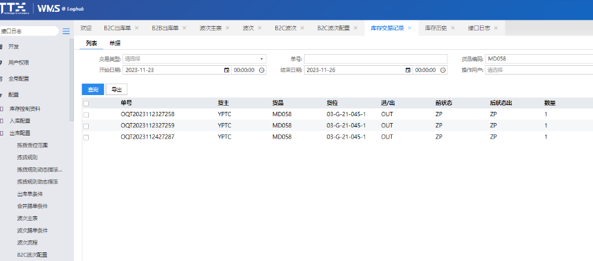Viewport: 593px width, 261px height.
Task: Click the start time clock icon
Action: pyautogui.click(x=262, y=70)
